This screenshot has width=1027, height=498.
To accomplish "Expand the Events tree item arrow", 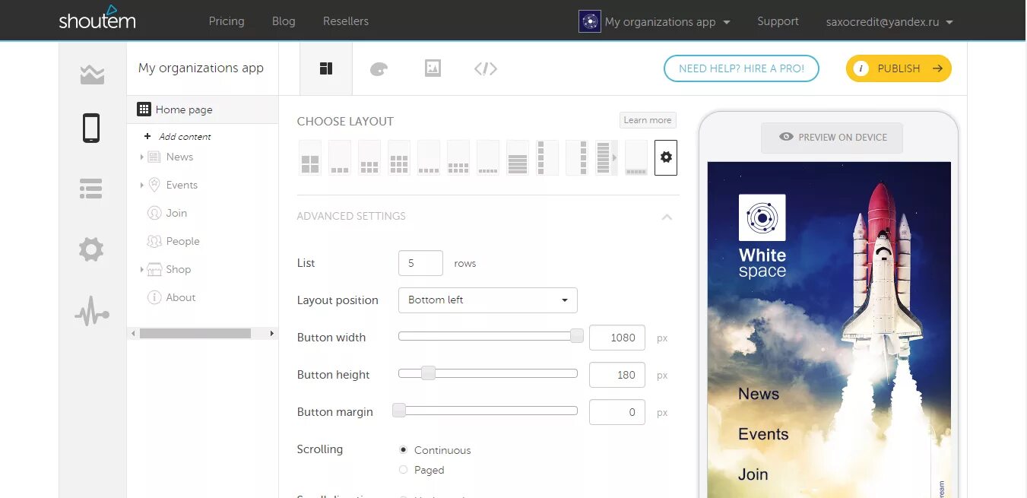I will point(141,186).
